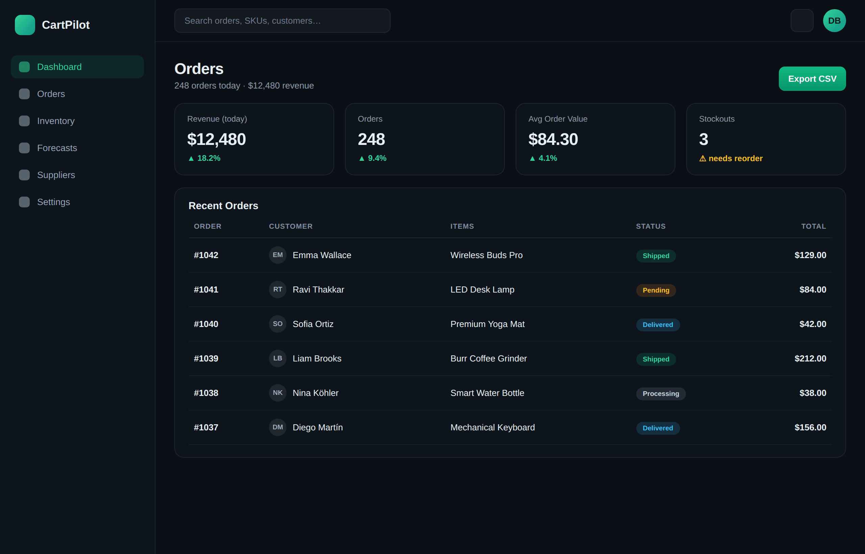Click the Export CSV button
The width and height of the screenshot is (865, 554).
click(812, 79)
